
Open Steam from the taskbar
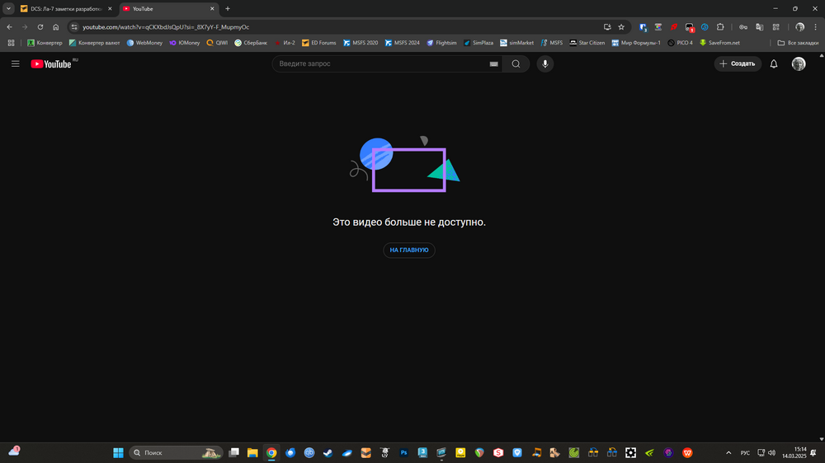coord(328,452)
